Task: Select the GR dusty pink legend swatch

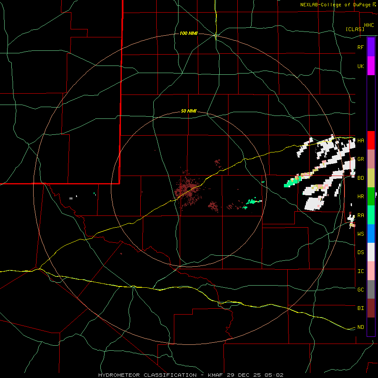Action: [x=371, y=159]
